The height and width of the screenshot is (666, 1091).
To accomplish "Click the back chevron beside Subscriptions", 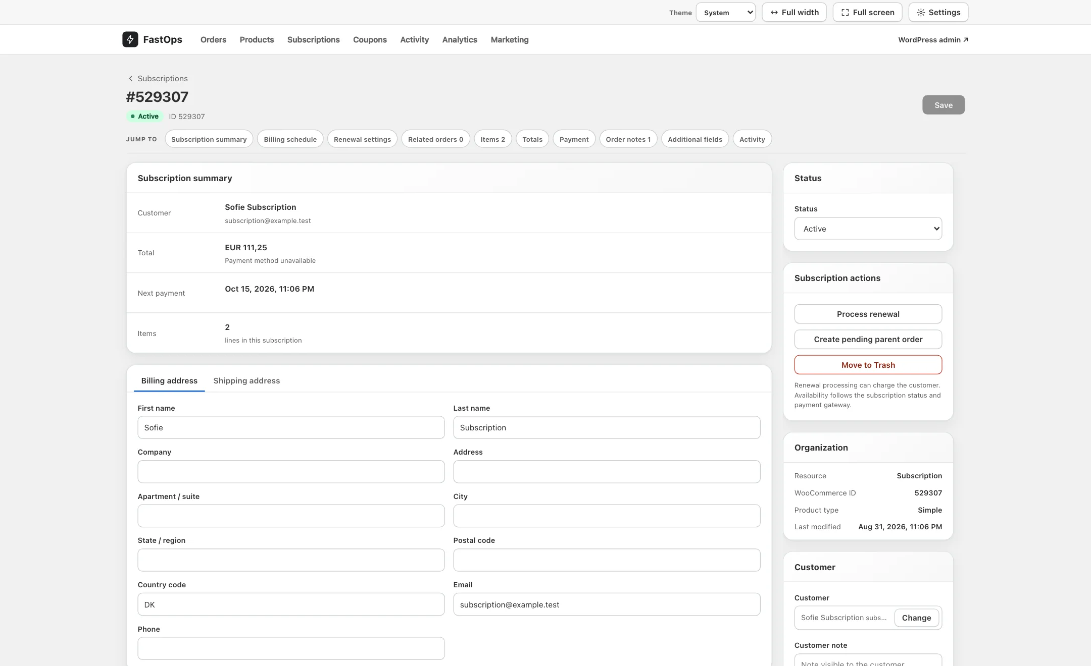I will [130, 78].
